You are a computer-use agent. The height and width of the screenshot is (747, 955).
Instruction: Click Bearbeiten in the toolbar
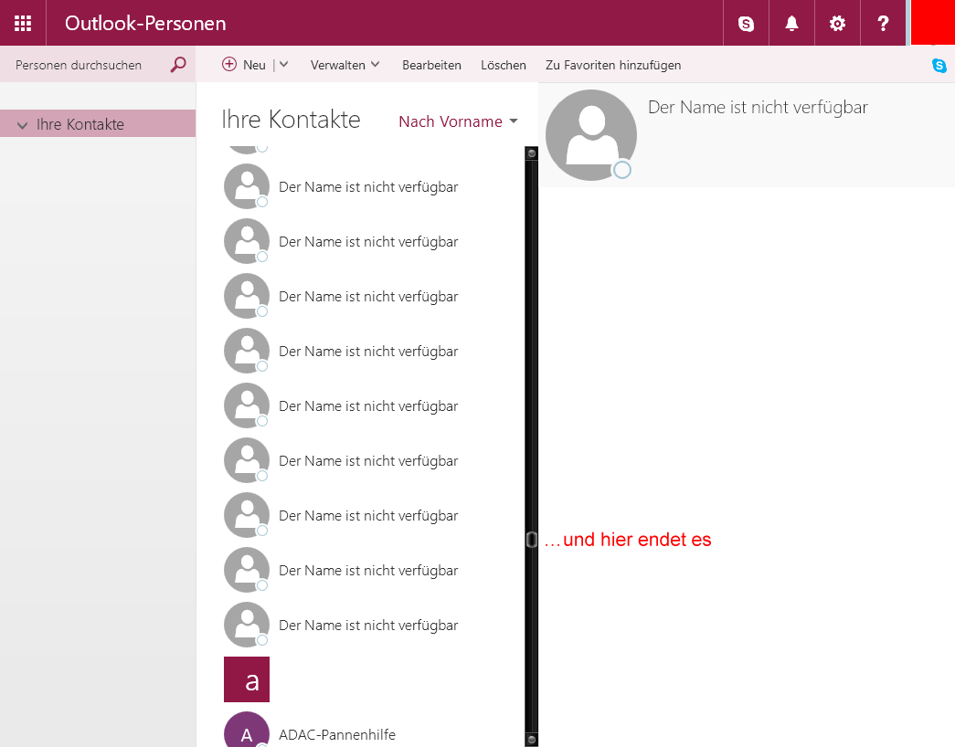tap(431, 65)
